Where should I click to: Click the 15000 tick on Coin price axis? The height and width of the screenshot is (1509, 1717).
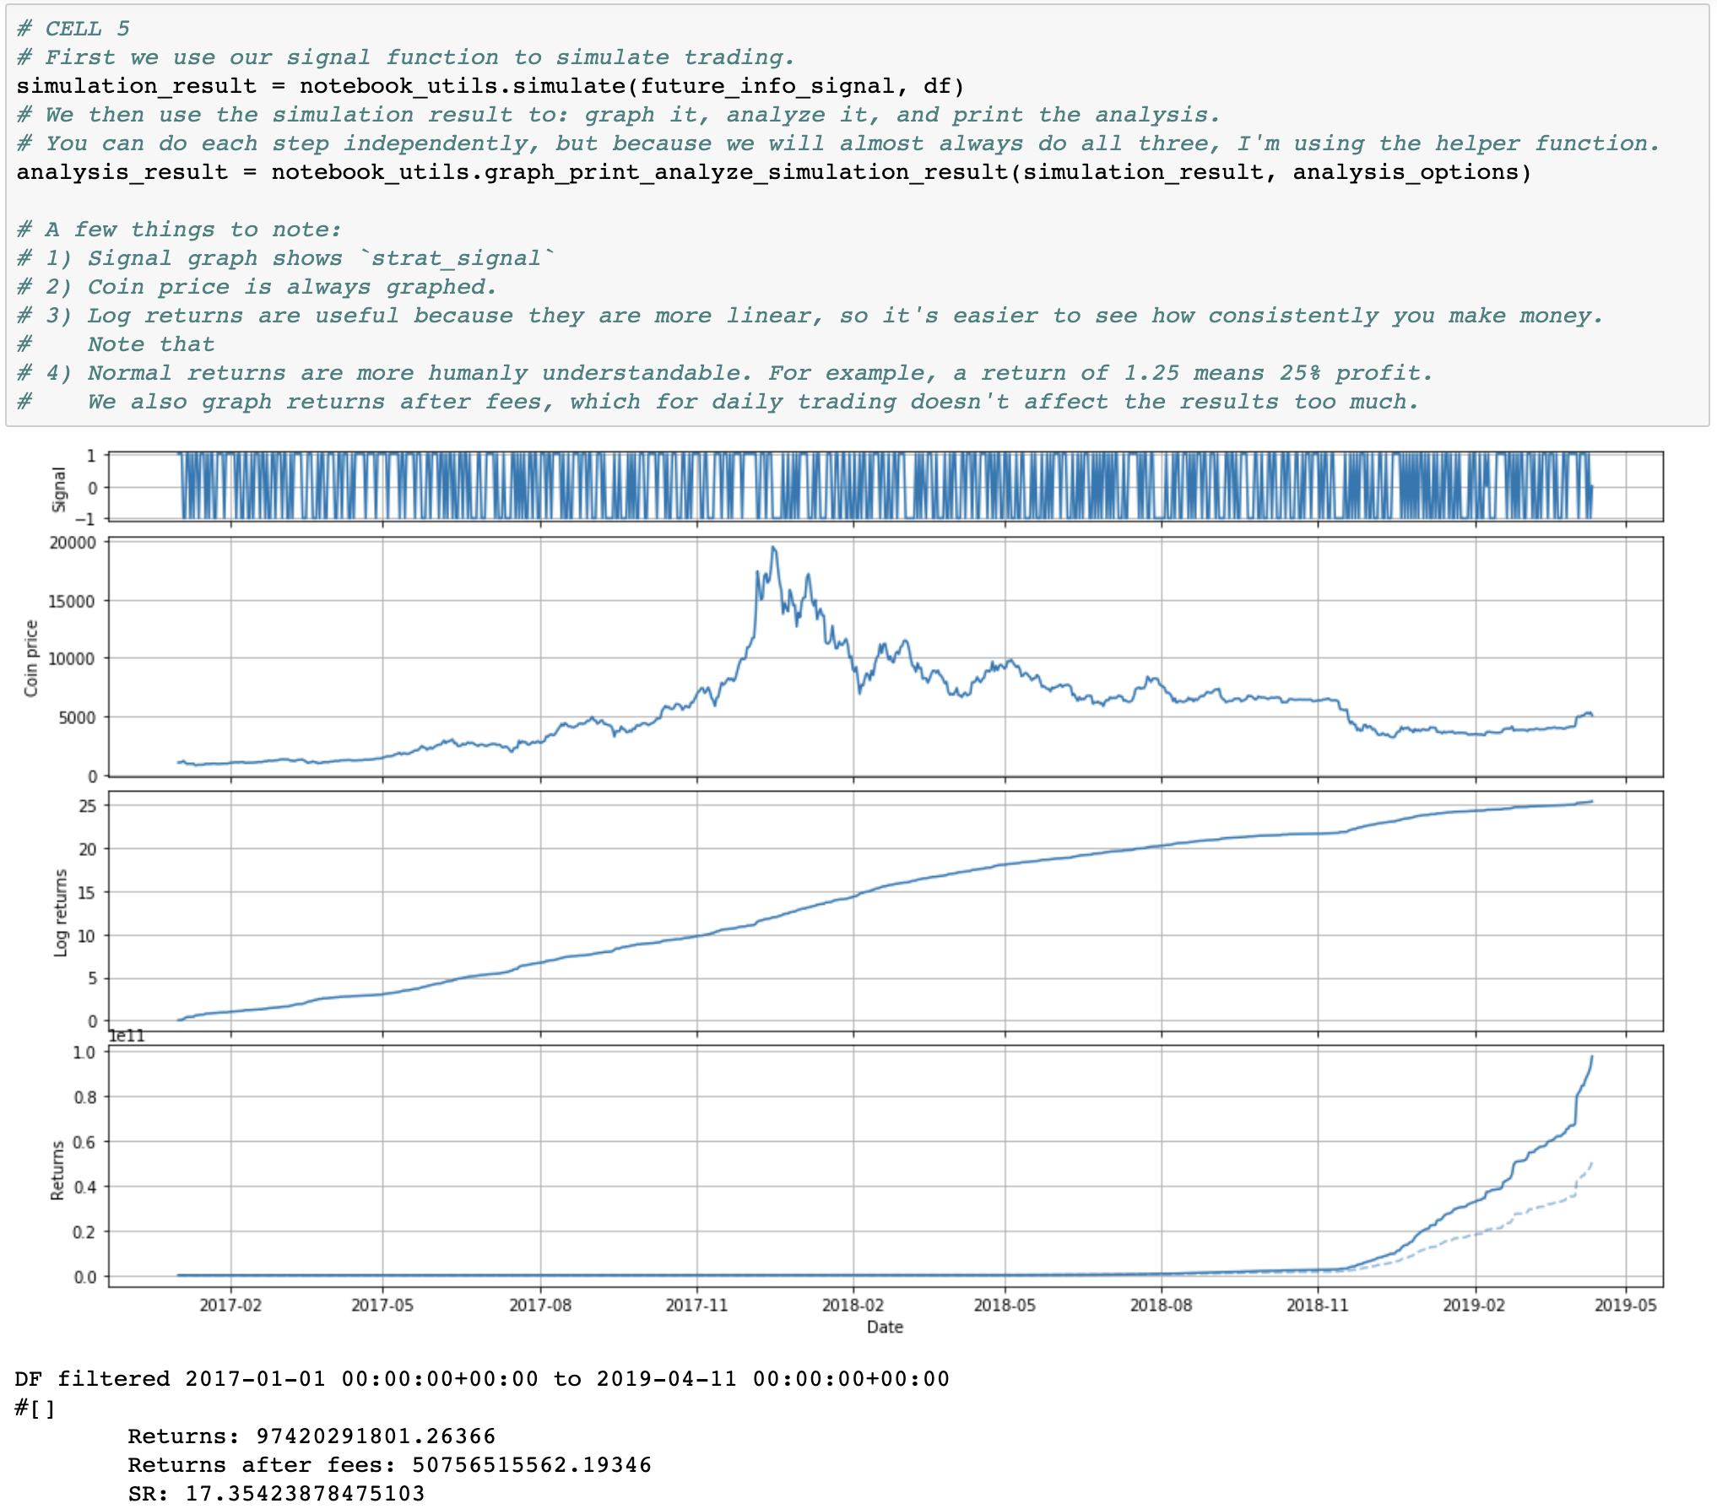point(73,601)
